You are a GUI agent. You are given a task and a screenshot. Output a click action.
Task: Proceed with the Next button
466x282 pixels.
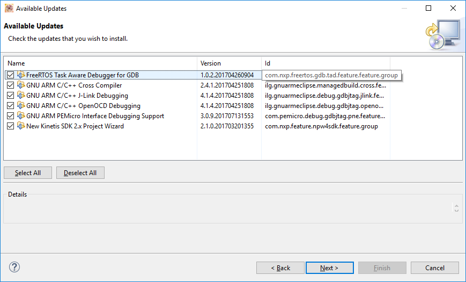click(x=329, y=267)
